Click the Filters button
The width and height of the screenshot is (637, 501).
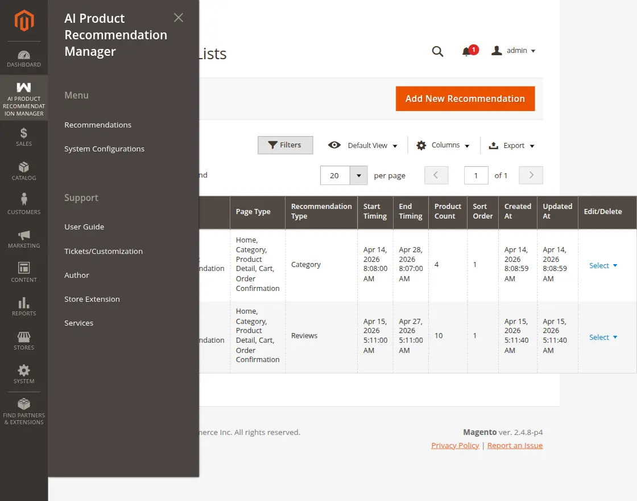coord(285,145)
